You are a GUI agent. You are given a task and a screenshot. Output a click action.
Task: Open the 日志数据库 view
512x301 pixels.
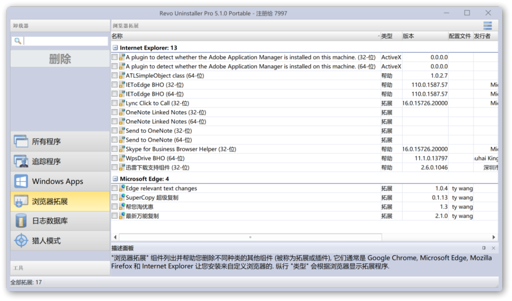pos(60,220)
